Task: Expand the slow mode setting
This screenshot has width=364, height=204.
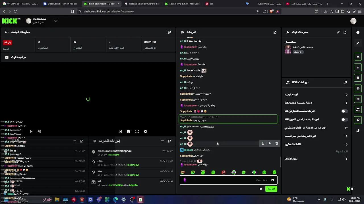Action: tap(316, 95)
